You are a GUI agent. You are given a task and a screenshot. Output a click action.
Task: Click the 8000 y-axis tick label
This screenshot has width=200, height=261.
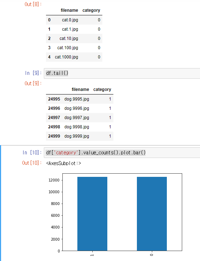55,204
